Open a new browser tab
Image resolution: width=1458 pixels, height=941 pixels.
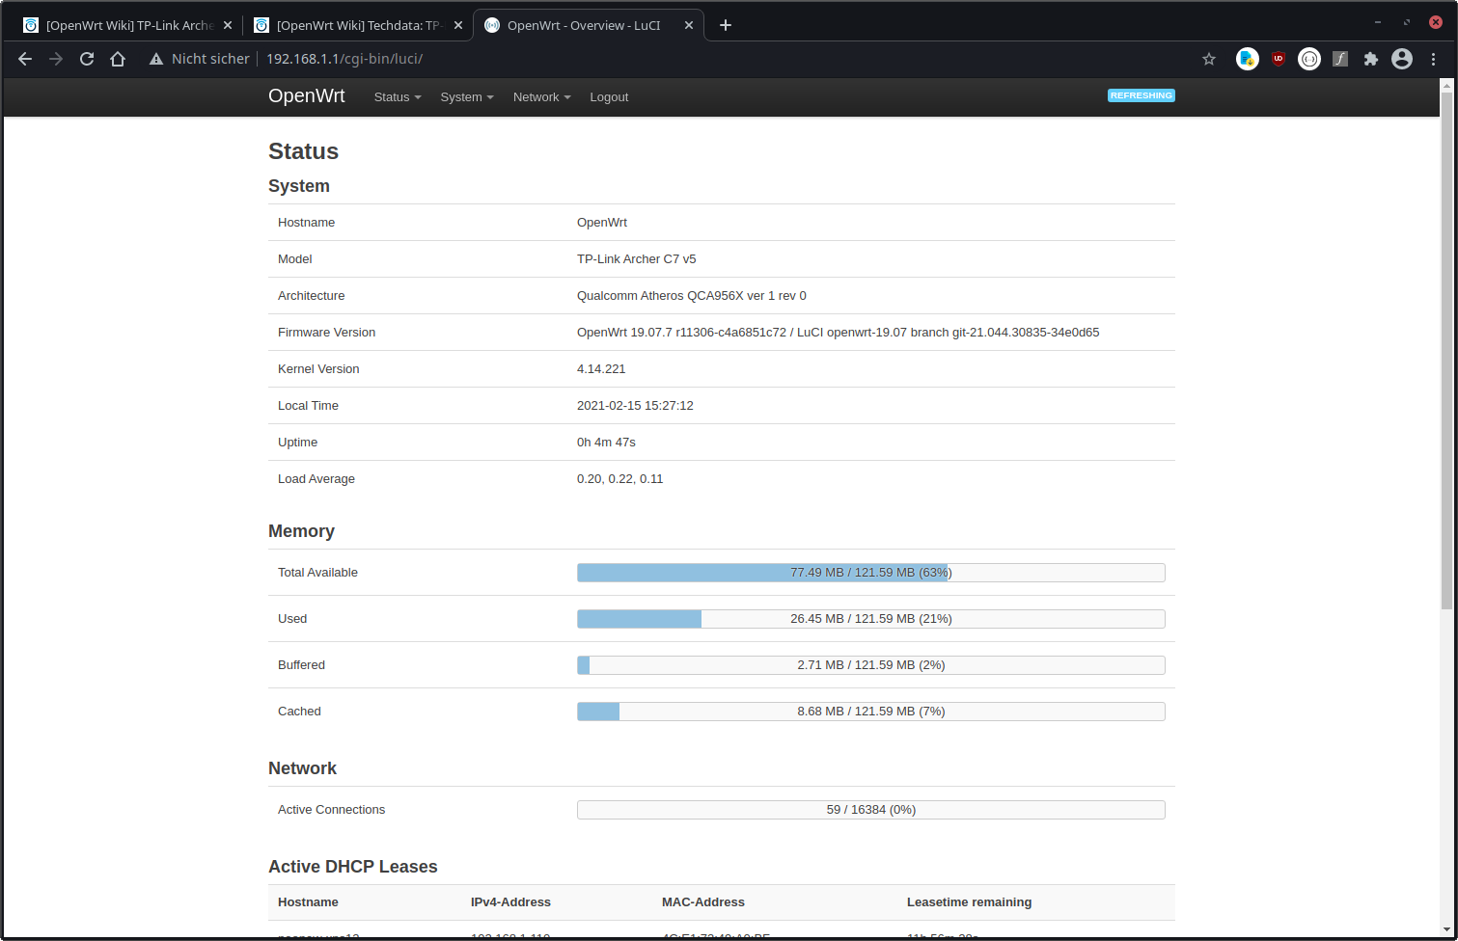click(726, 25)
